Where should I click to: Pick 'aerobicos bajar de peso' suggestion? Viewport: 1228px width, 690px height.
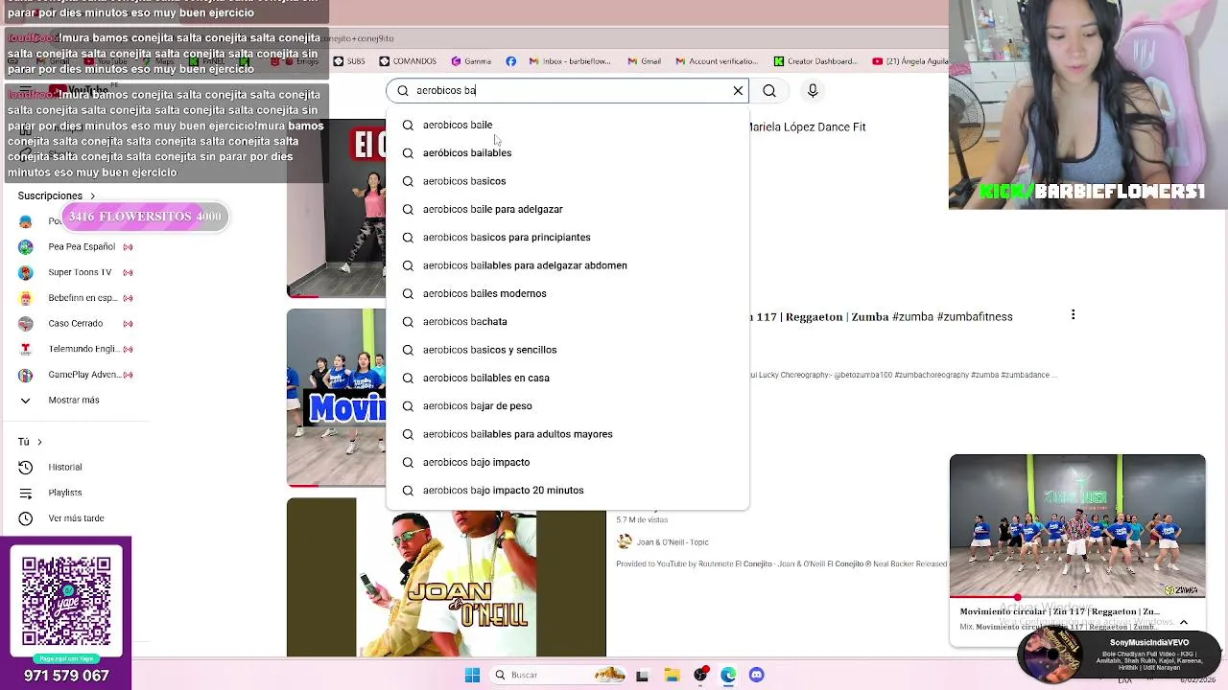tap(567, 406)
